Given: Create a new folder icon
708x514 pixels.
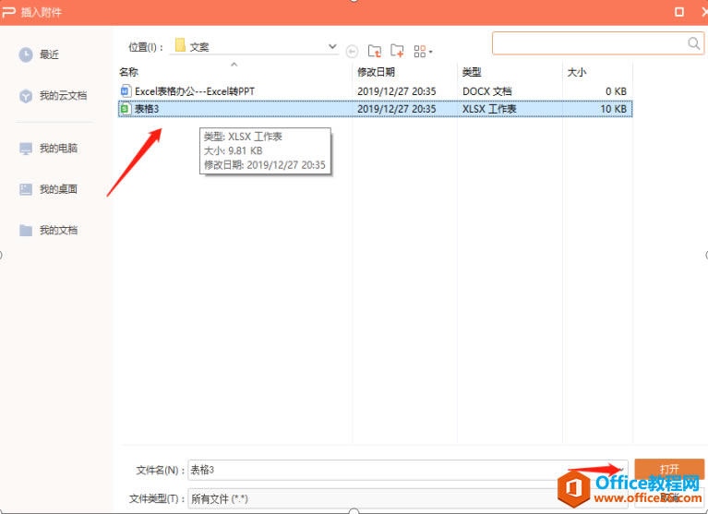Looking at the screenshot, I should [x=397, y=51].
